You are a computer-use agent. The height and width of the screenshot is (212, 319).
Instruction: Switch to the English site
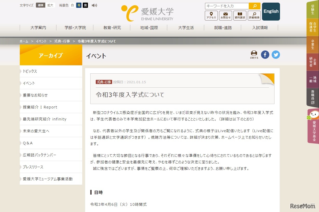271,11
